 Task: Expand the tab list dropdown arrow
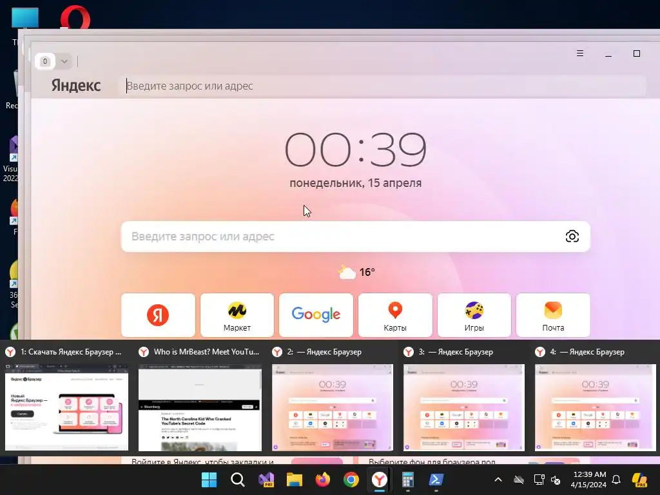coord(64,61)
